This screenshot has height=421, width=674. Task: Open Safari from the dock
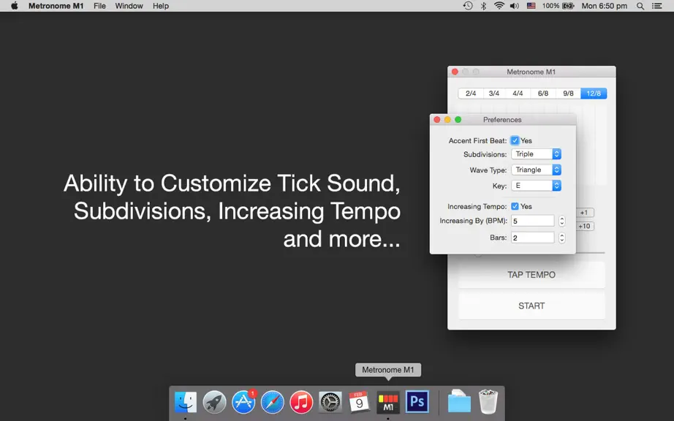click(x=272, y=402)
